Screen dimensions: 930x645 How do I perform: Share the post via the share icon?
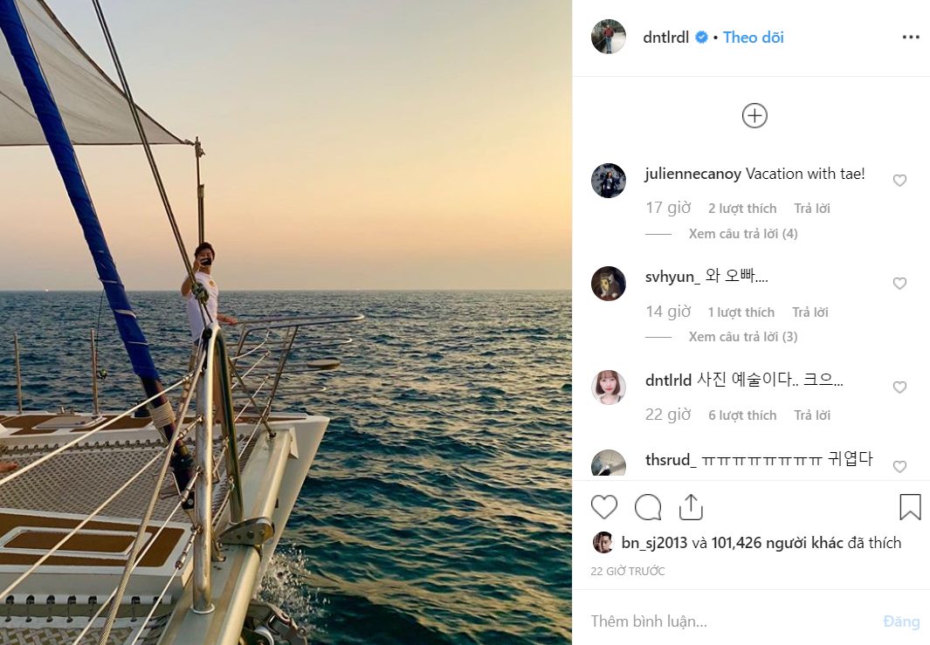coord(691,507)
